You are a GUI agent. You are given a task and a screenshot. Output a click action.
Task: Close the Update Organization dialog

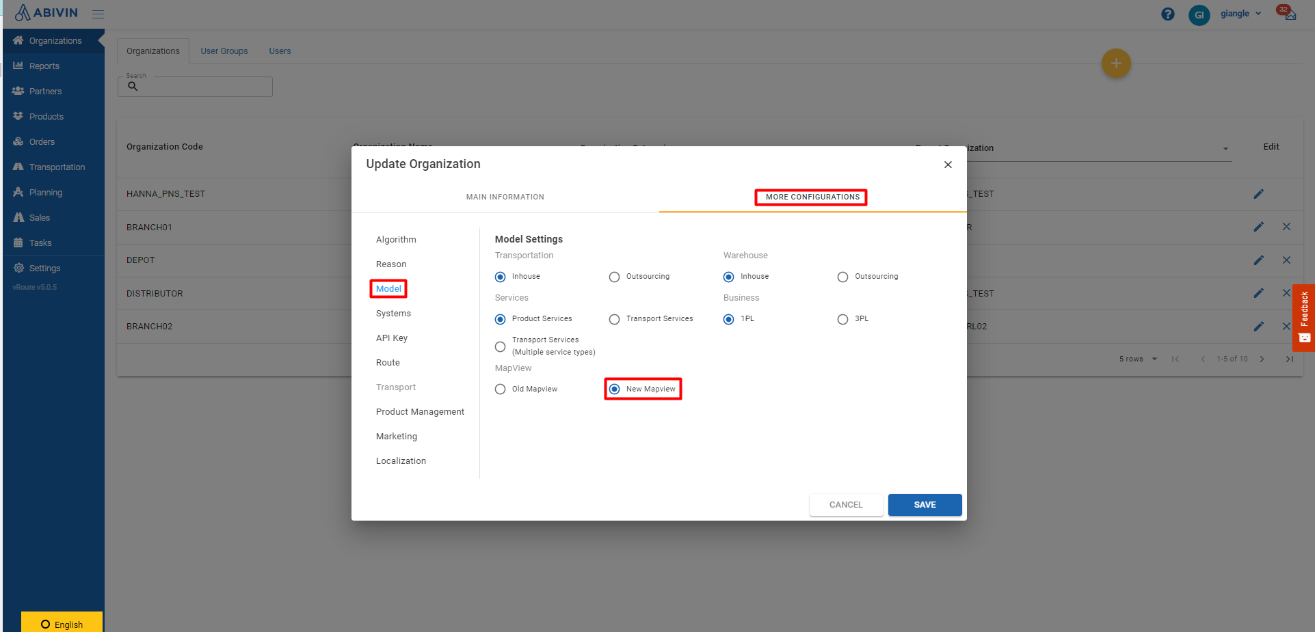pos(948,165)
